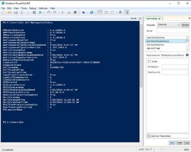Screen dimensions: 191x152
Task: Show the script pane at the top
Action: click(100, 12)
